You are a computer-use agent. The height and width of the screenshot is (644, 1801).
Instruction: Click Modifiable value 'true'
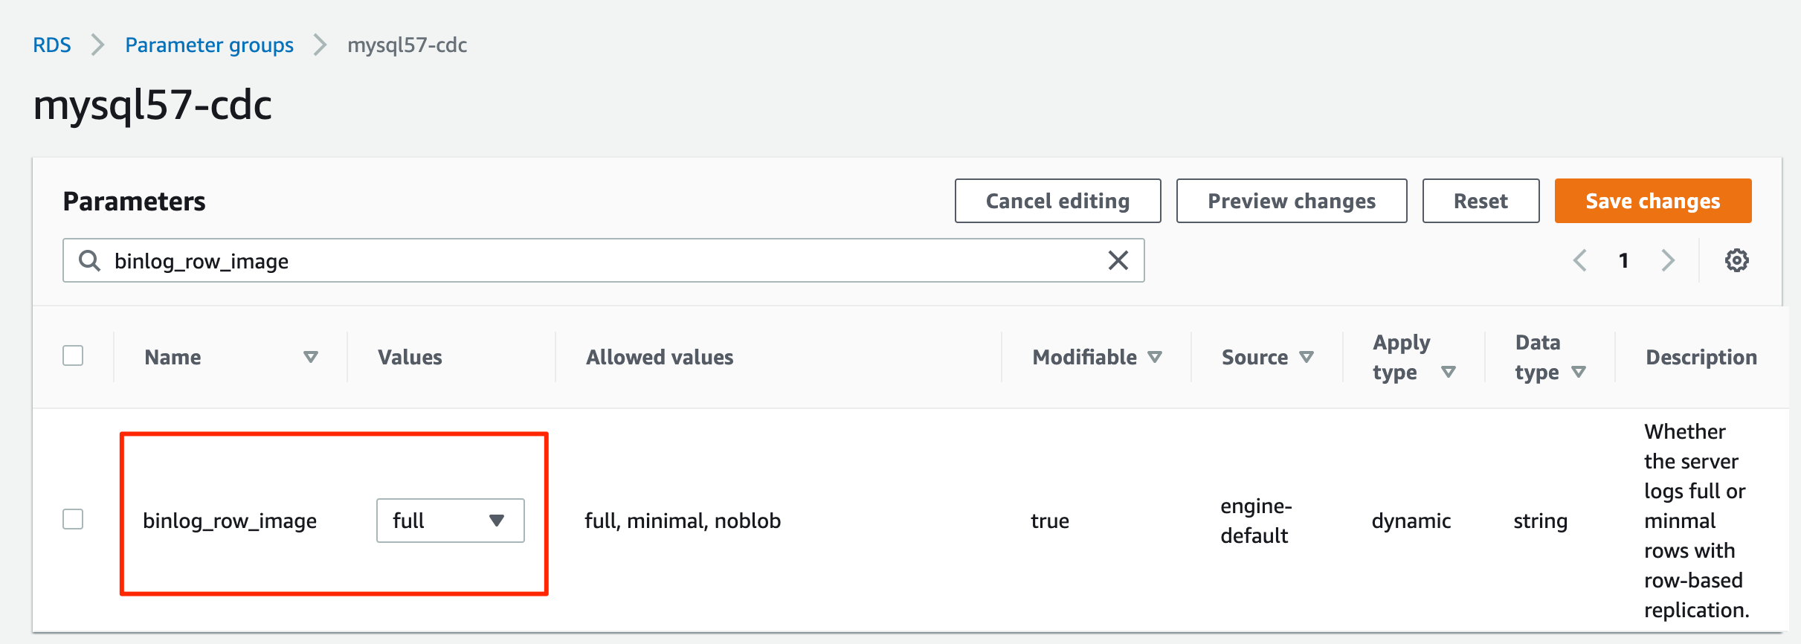1050,521
